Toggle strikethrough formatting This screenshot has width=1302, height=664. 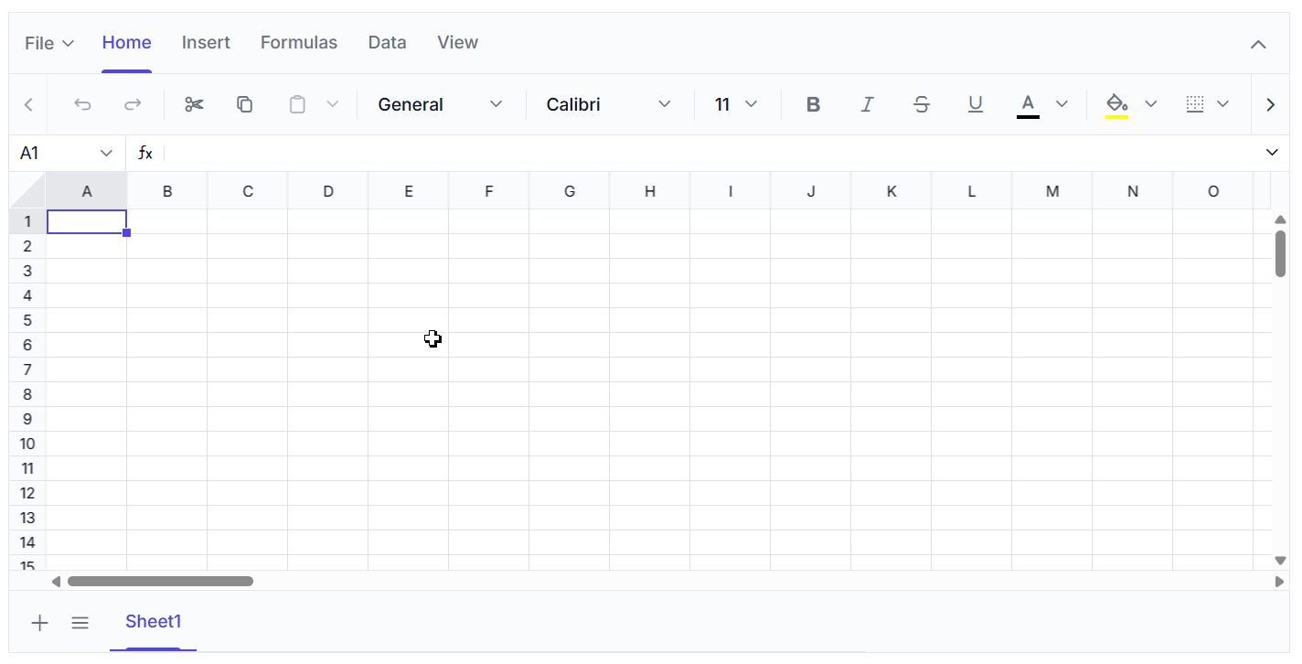(x=921, y=104)
